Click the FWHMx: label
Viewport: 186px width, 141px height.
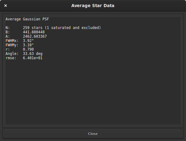tap(12, 41)
